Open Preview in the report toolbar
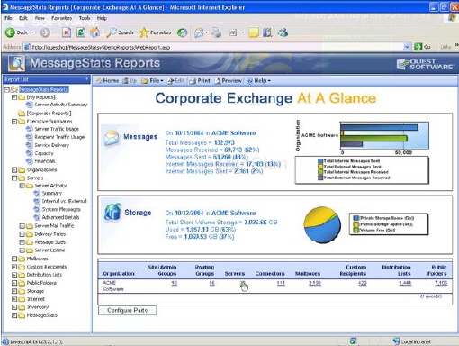This screenshot has width=459, height=346. coord(228,81)
